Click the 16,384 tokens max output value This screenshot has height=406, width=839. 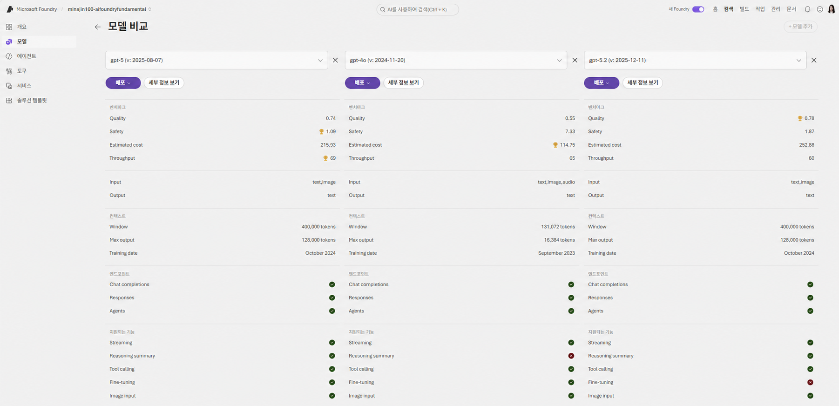pos(560,240)
